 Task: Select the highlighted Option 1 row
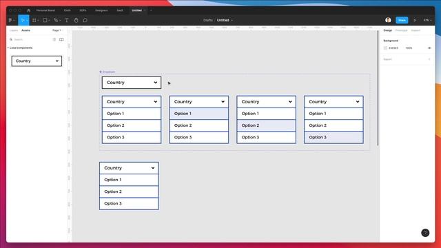point(199,114)
